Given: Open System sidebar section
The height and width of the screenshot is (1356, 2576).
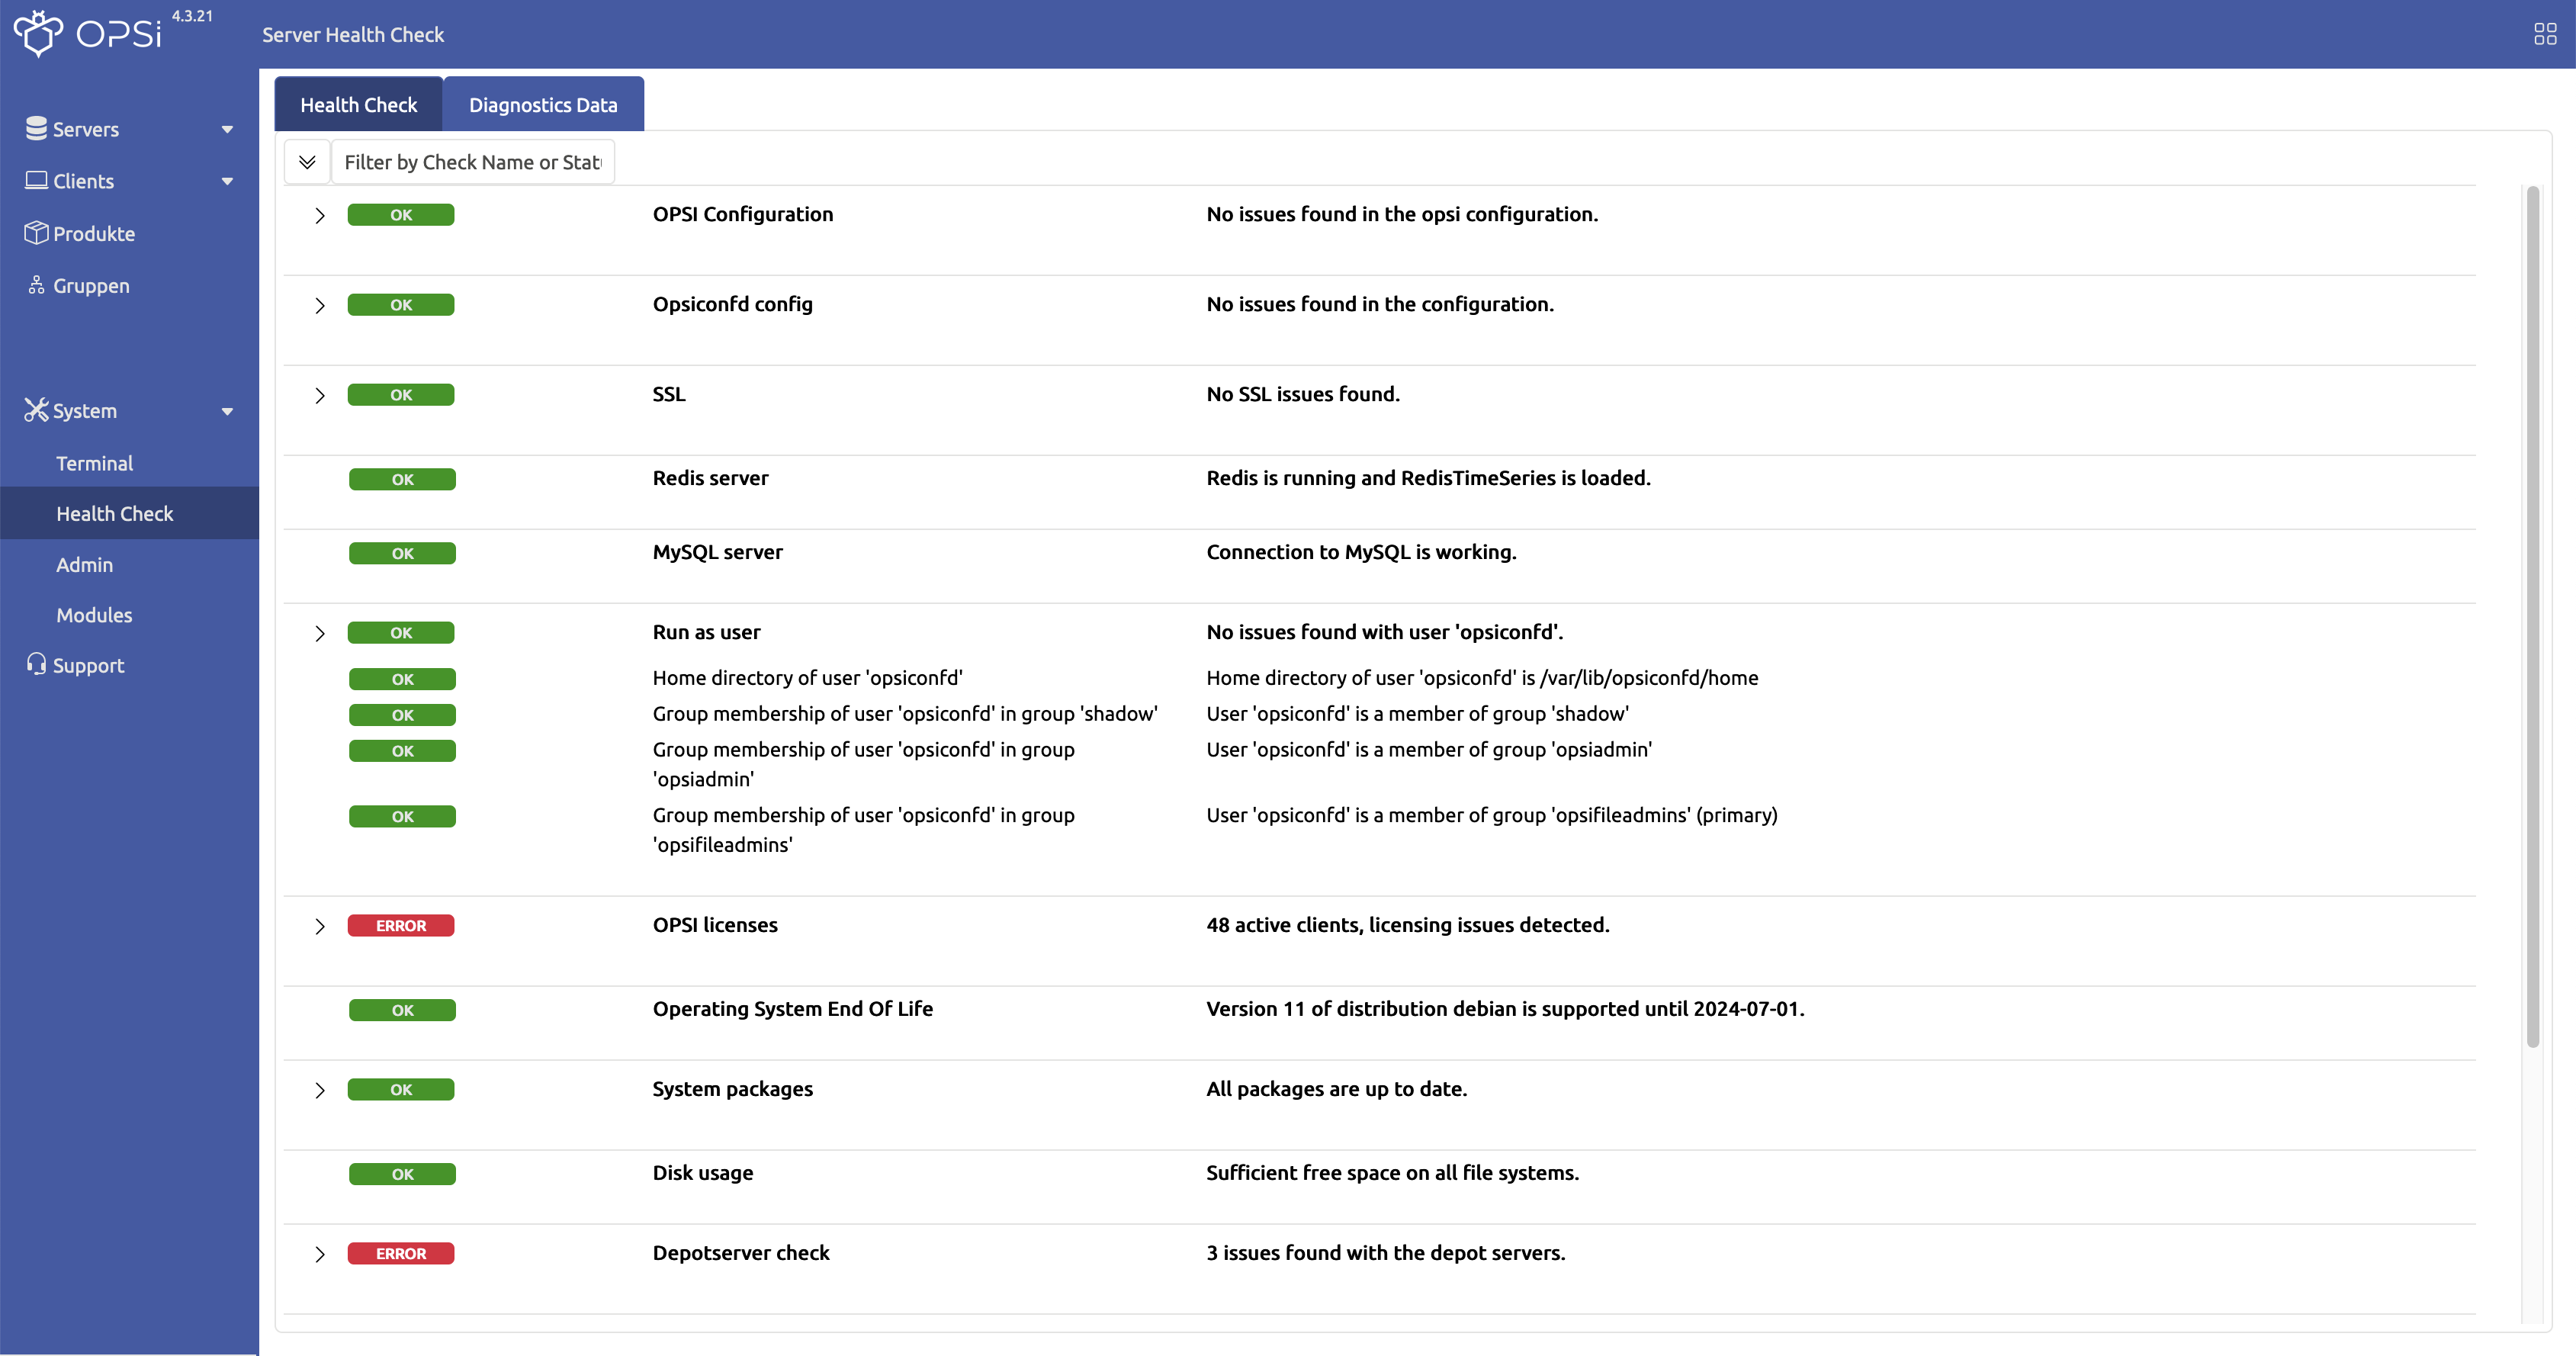Looking at the screenshot, I should coord(130,410).
